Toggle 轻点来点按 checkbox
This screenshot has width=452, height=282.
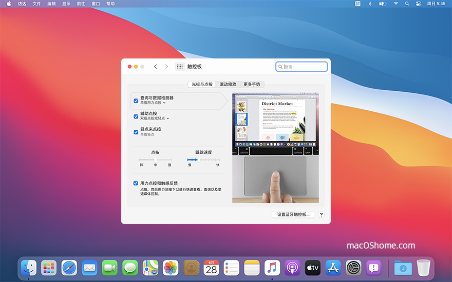[136, 132]
